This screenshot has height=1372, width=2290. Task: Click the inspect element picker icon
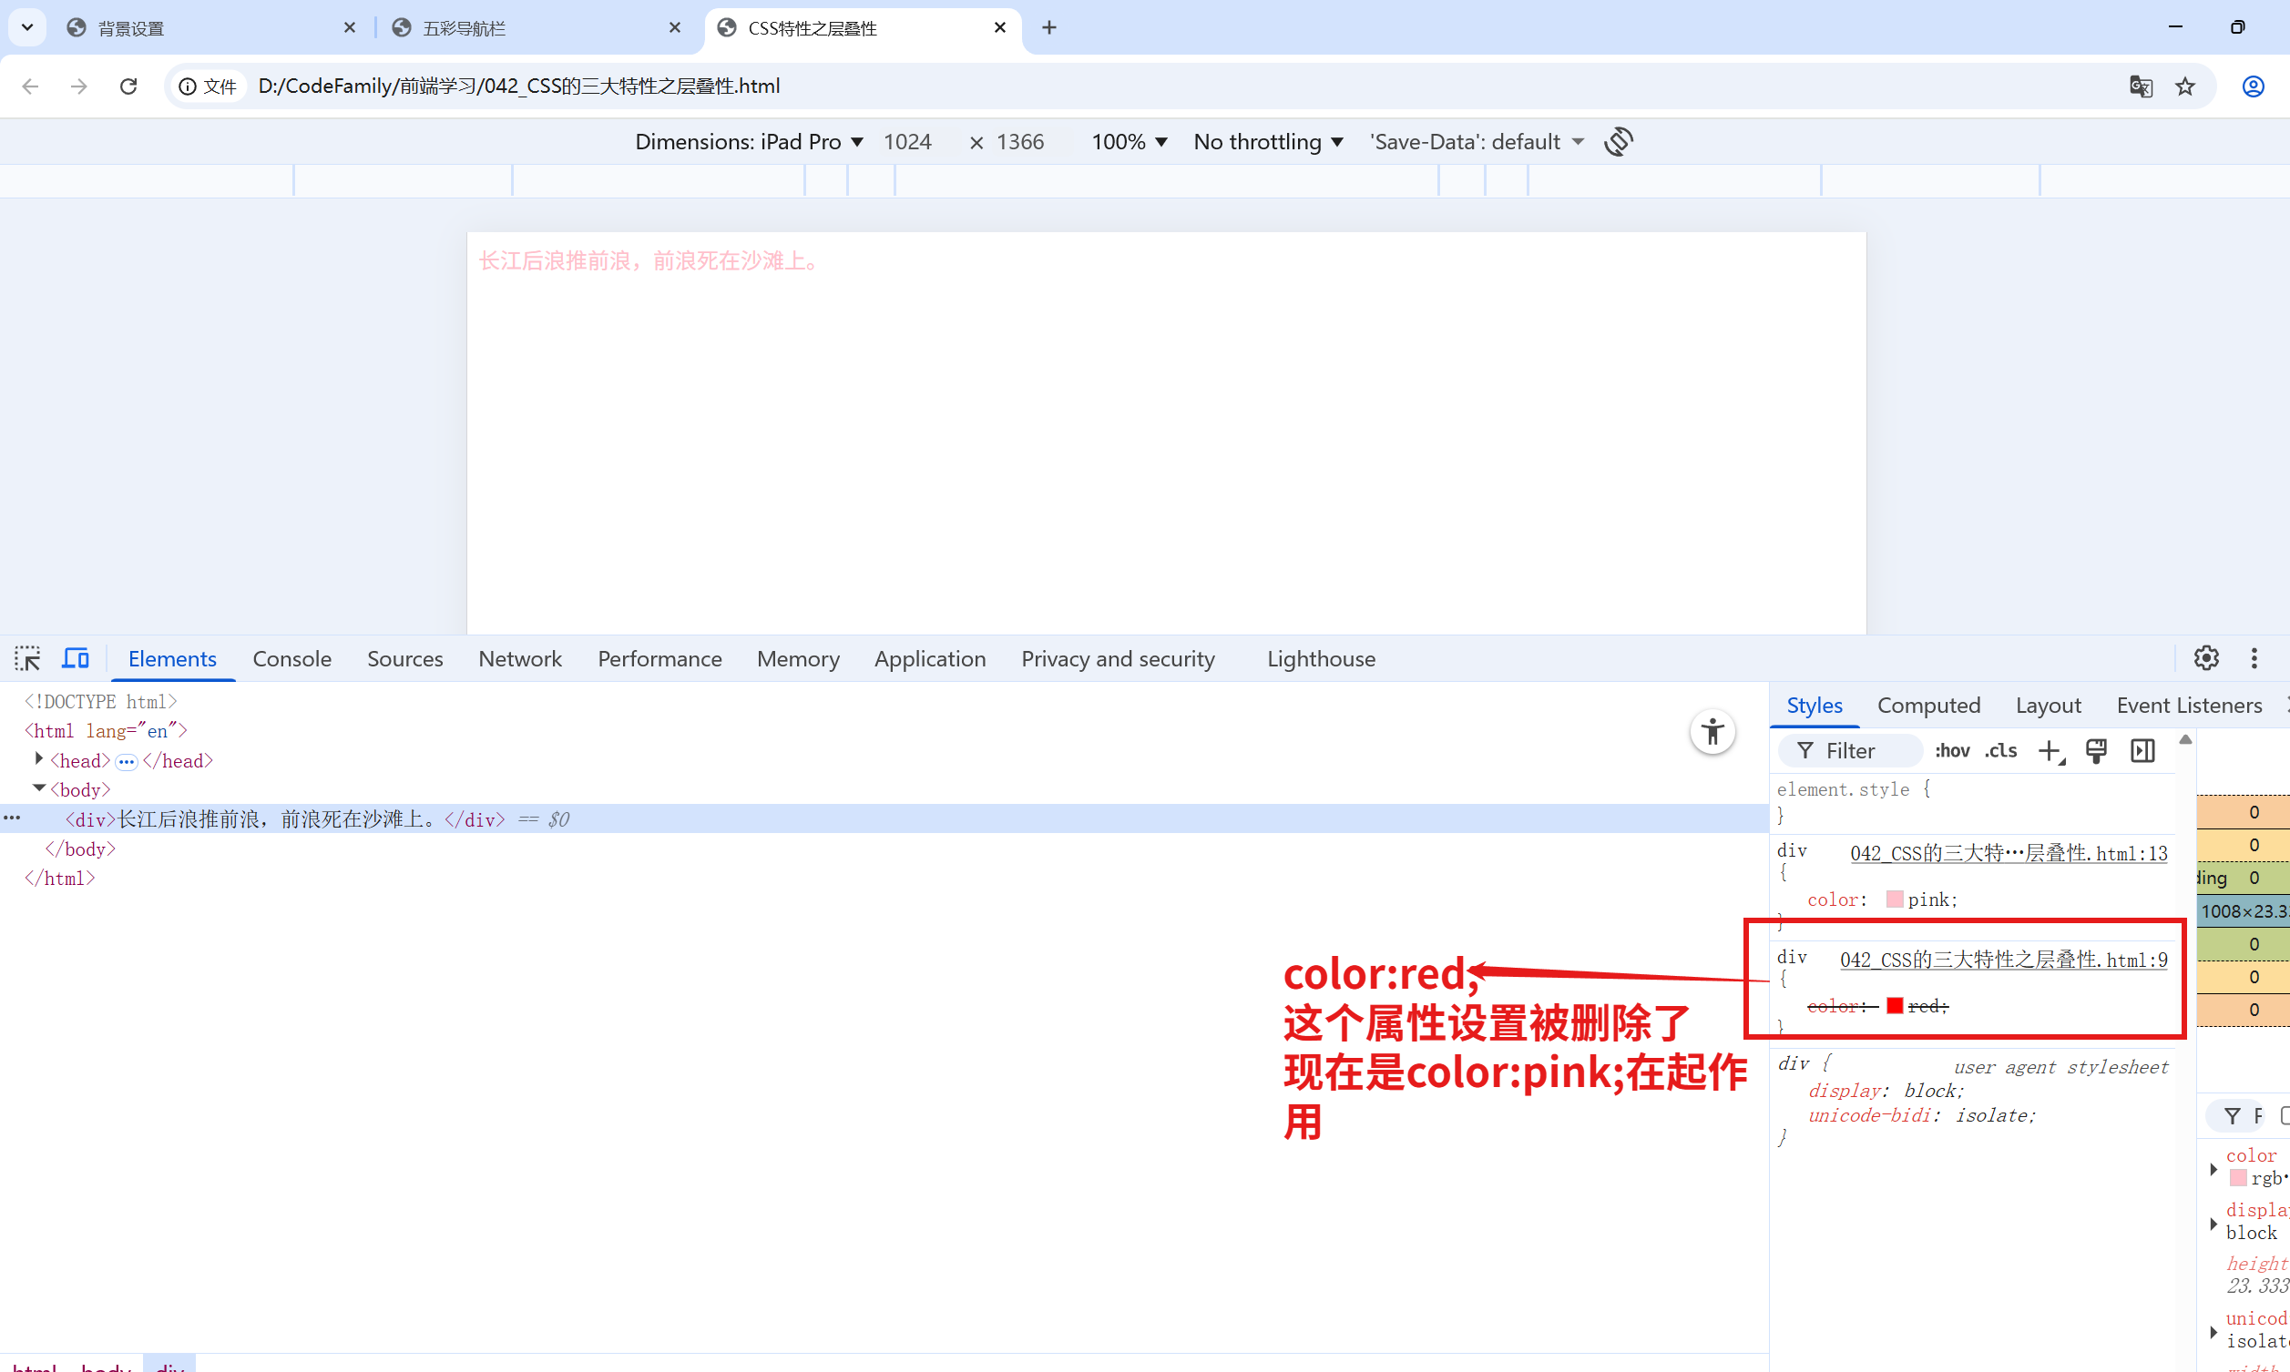tap(27, 658)
